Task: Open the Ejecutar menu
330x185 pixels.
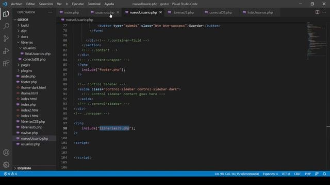Action: [x=78, y=4]
